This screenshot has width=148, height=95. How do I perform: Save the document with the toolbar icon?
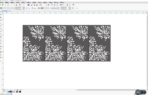pos(6,5)
